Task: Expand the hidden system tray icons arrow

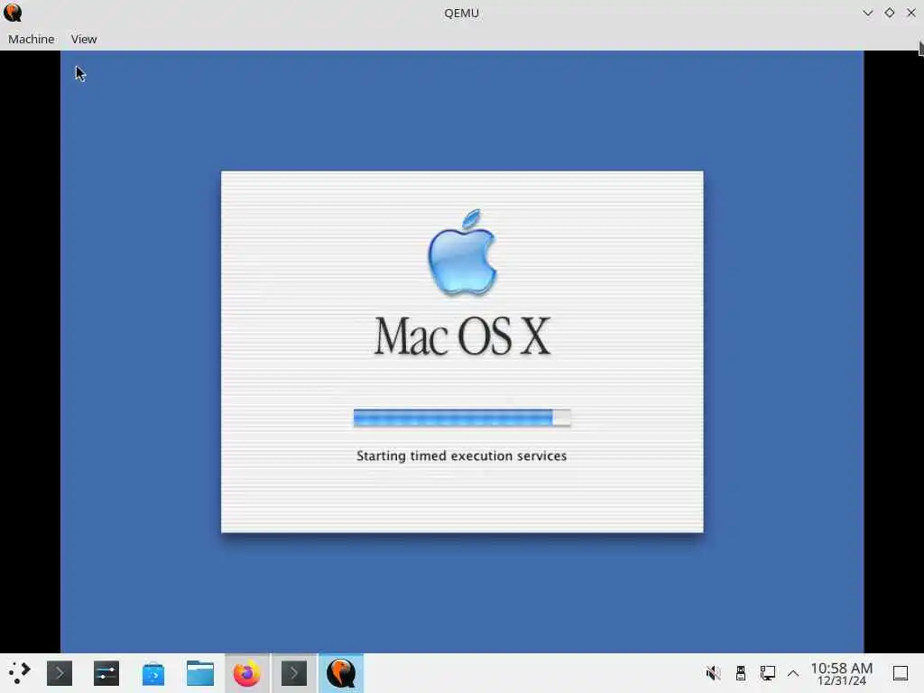Action: 793,673
